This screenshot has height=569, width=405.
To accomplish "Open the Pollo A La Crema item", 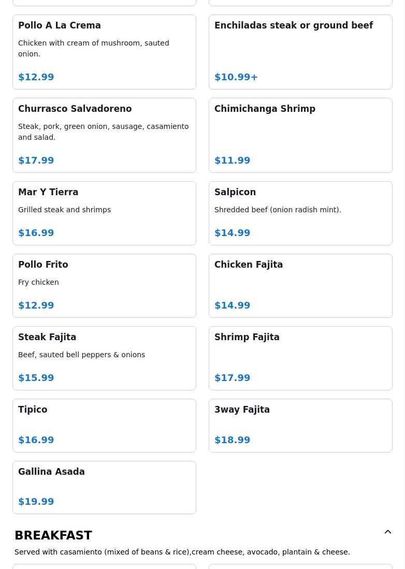I will pos(104,52).
